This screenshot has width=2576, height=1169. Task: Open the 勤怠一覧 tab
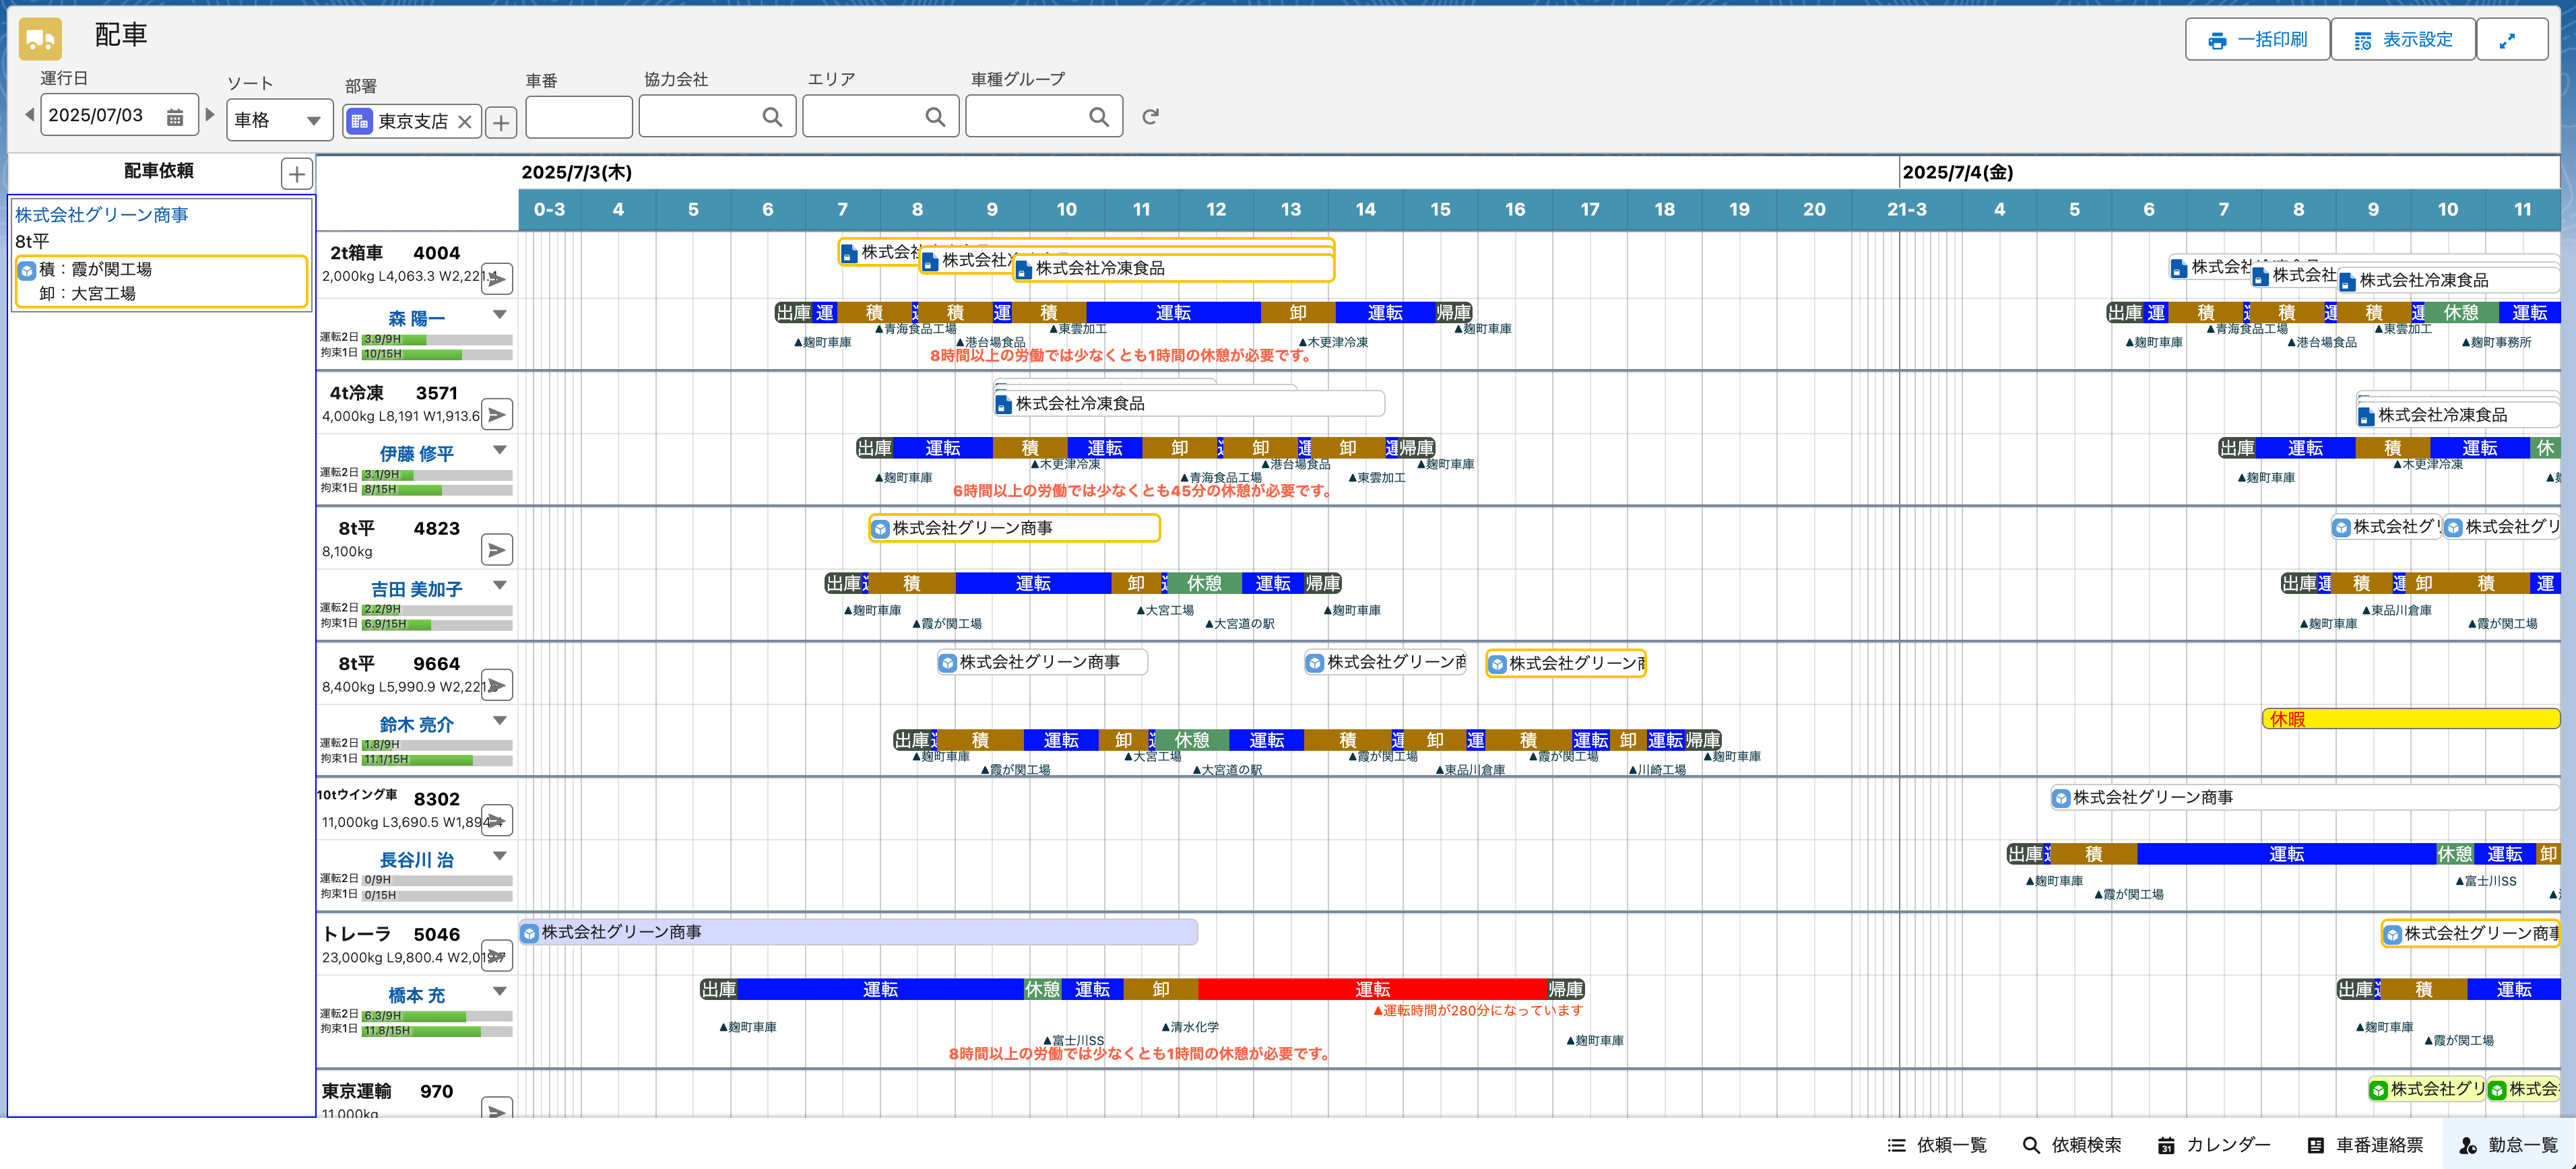point(2508,1145)
